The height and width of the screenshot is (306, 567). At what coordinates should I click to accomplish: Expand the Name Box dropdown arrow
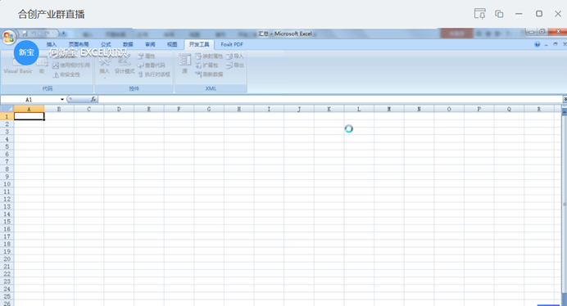tap(62, 99)
